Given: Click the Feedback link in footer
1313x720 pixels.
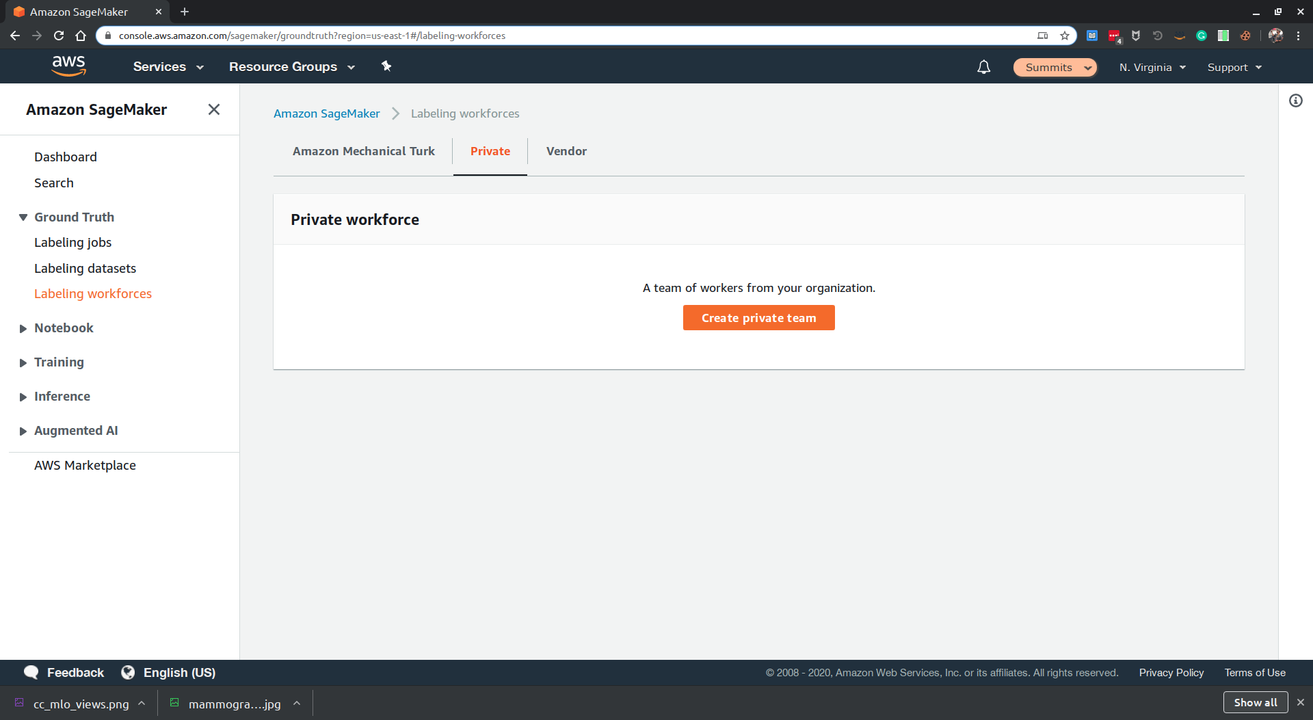Looking at the screenshot, I should click(75, 672).
